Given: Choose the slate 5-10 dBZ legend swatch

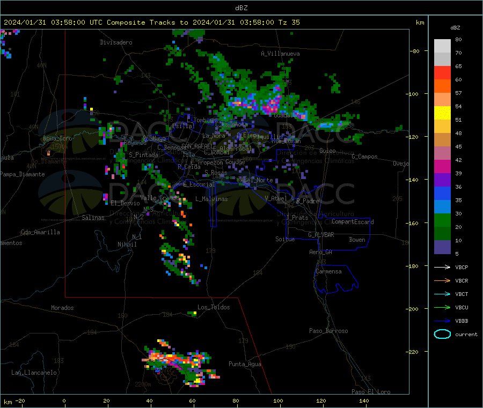Looking at the screenshot, I should pyautogui.click(x=442, y=247).
